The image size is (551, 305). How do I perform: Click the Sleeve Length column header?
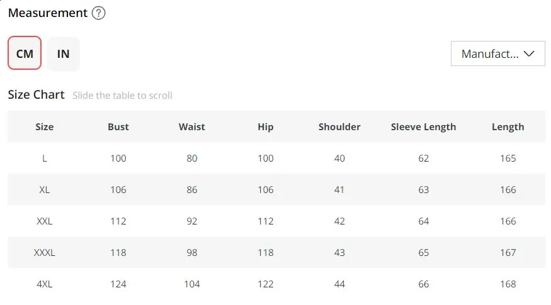coord(423,126)
